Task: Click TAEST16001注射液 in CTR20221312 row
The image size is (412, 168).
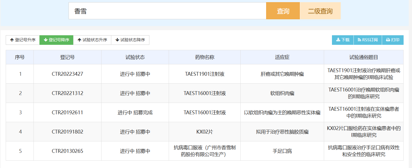Action: [205, 93]
